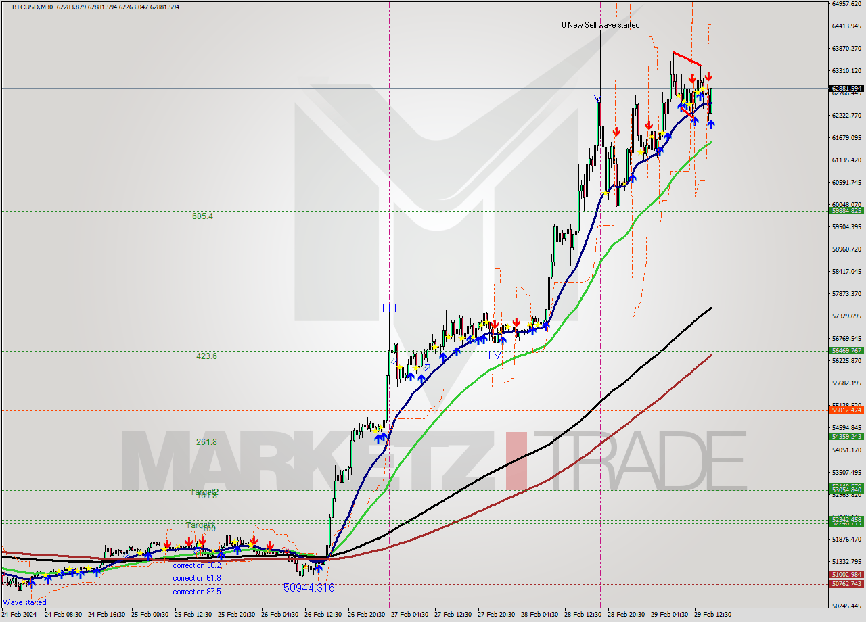The width and height of the screenshot is (866, 622).
Task: Click the green 59884.825 level price tag
Action: coord(846,211)
